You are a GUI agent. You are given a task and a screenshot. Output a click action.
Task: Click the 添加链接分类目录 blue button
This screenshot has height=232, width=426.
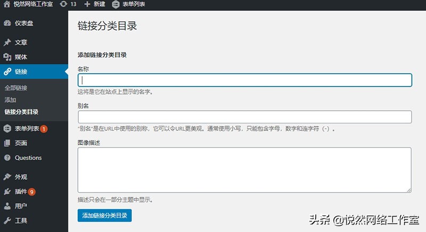pyautogui.click(x=104, y=216)
